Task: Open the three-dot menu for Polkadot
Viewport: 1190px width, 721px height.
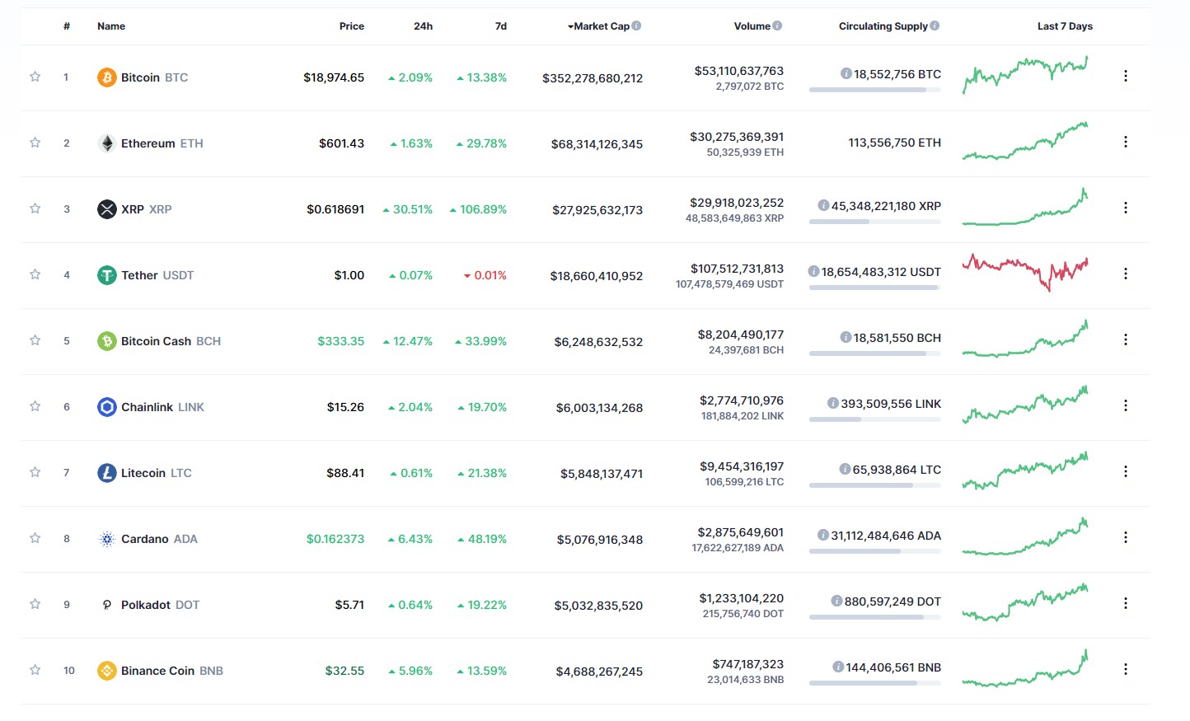Action: (1126, 603)
